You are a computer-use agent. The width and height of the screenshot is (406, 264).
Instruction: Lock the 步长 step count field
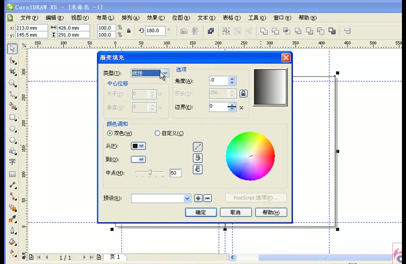(243, 93)
